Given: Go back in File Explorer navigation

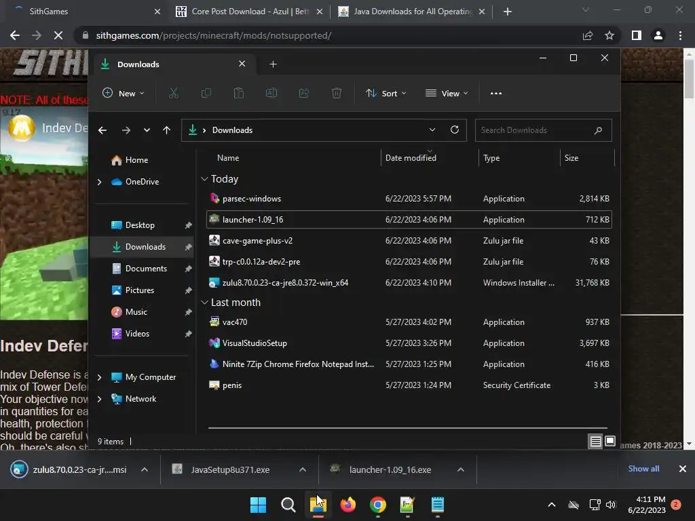Looking at the screenshot, I should [102, 130].
